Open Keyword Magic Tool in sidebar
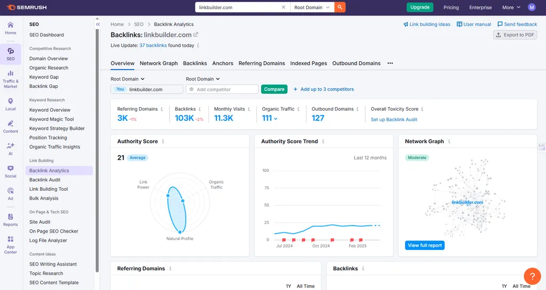The width and height of the screenshot is (546, 290). [52, 119]
